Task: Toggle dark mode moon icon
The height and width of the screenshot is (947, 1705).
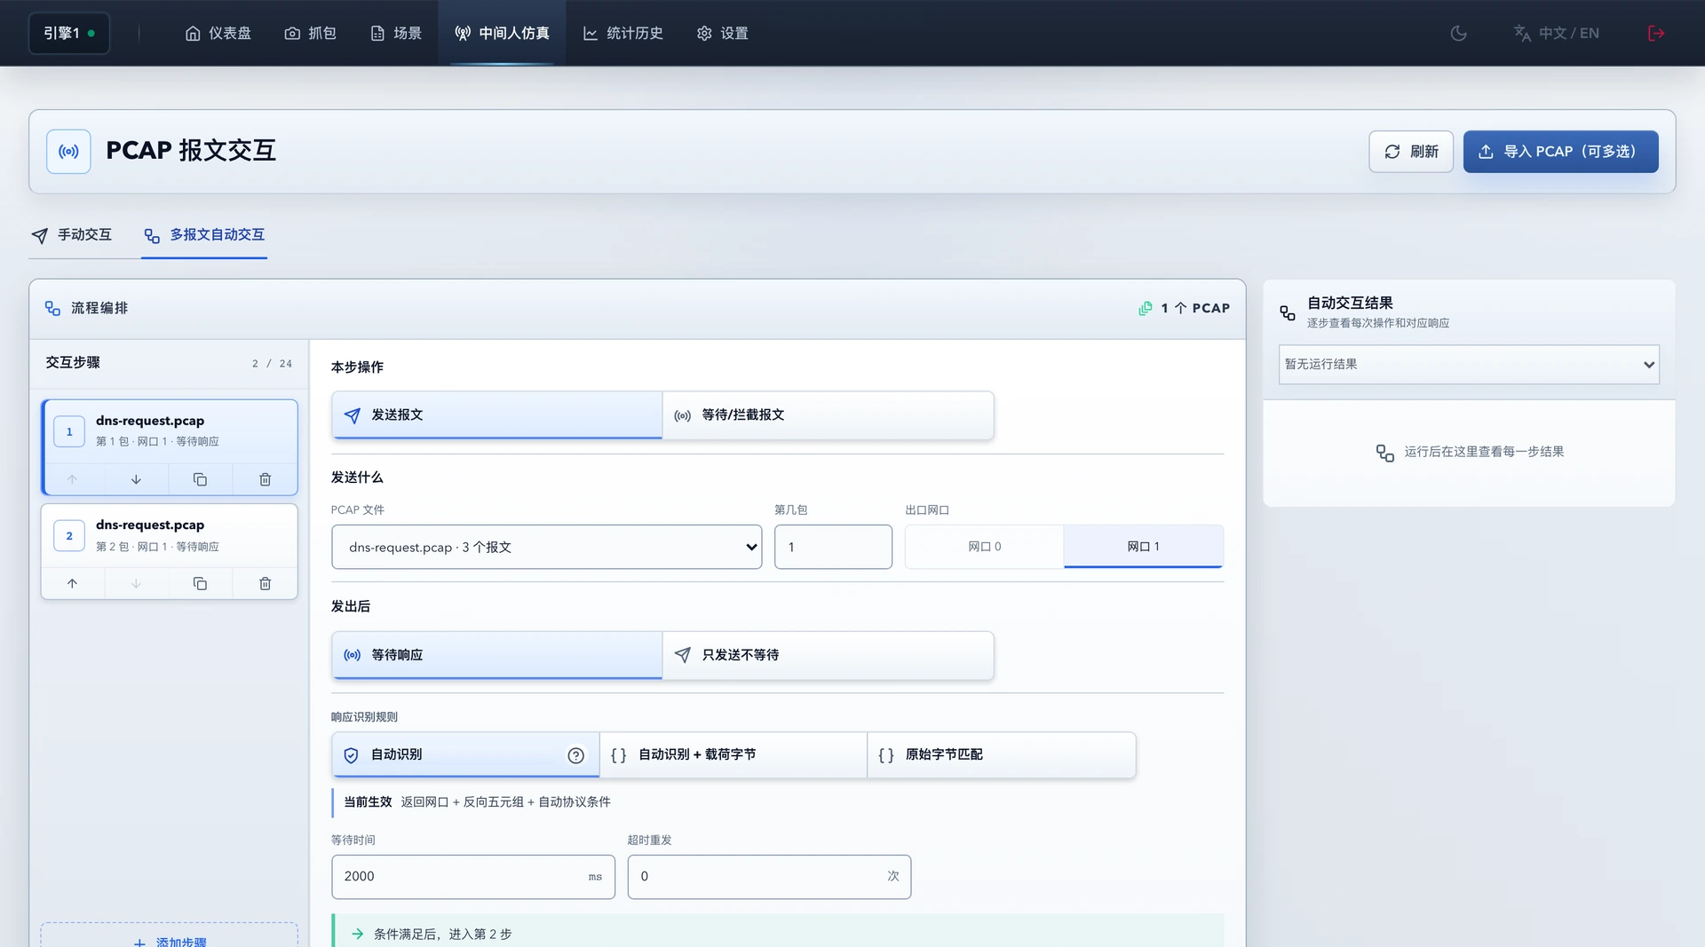Action: 1458,33
